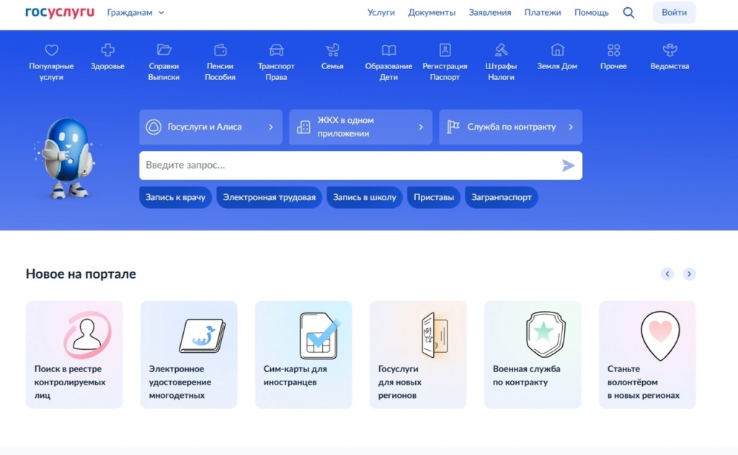Select the Запись к врачу chip

pyautogui.click(x=175, y=197)
